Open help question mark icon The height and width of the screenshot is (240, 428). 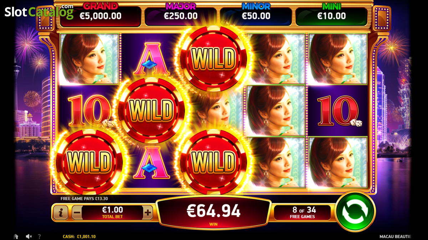point(39,236)
